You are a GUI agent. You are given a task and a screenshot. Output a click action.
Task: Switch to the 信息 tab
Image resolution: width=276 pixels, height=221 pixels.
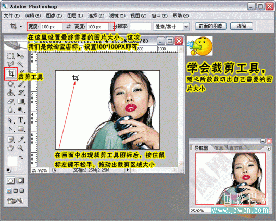point(219,148)
